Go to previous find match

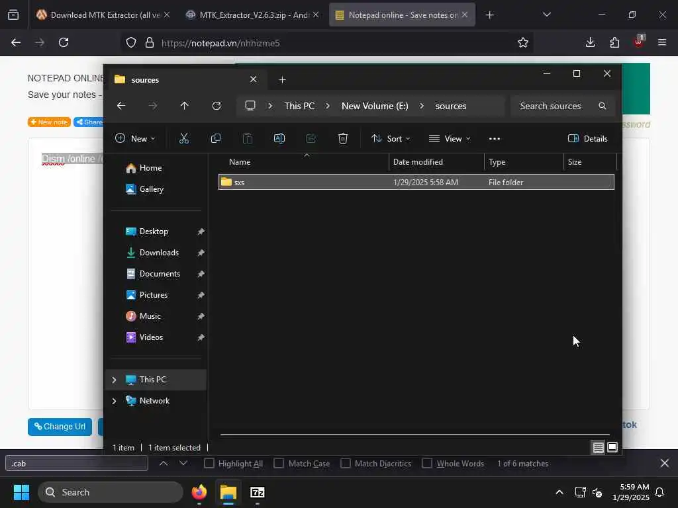[x=164, y=464]
